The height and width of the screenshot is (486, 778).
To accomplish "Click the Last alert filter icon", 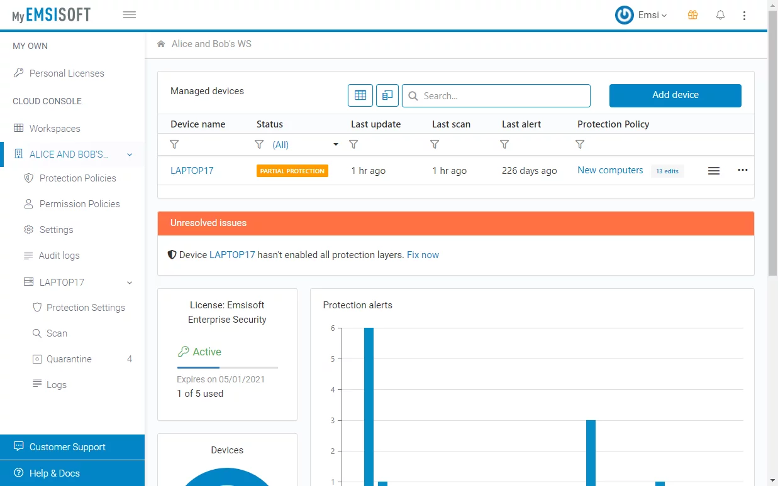I will click(x=504, y=144).
